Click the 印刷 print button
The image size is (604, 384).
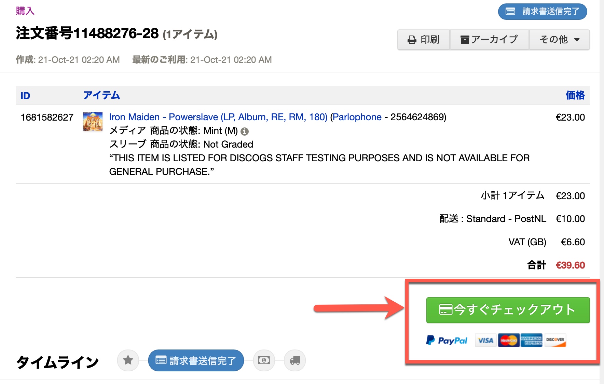424,40
